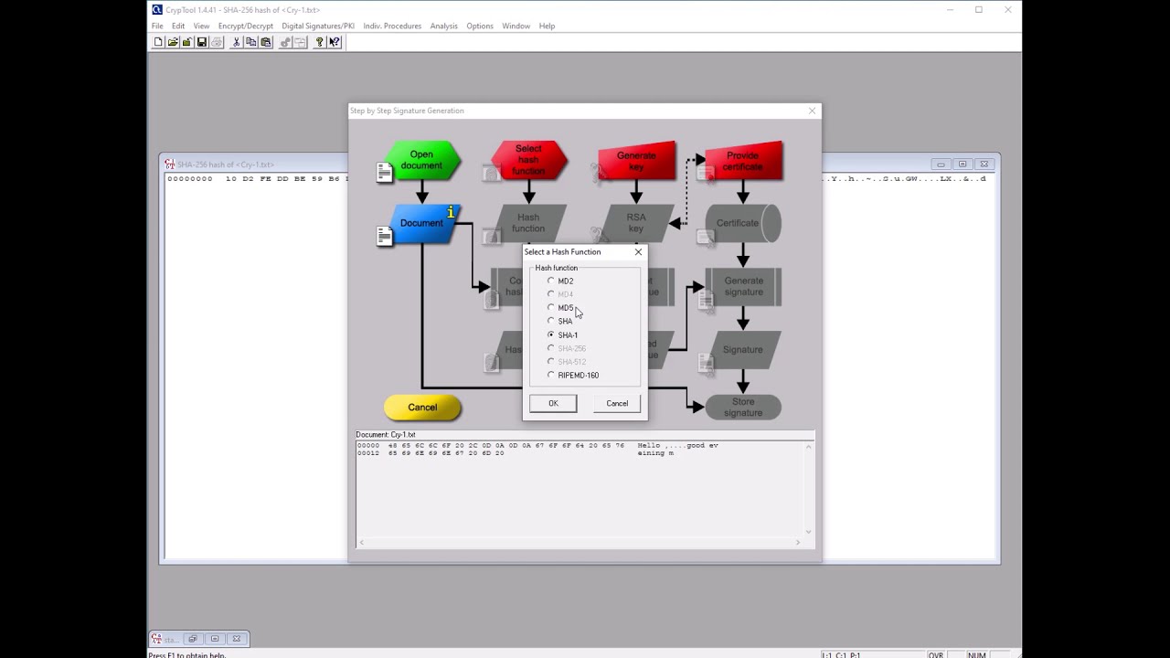1170x658 pixels.
Task: Click the gray Store signature shape
Action: coord(743,408)
